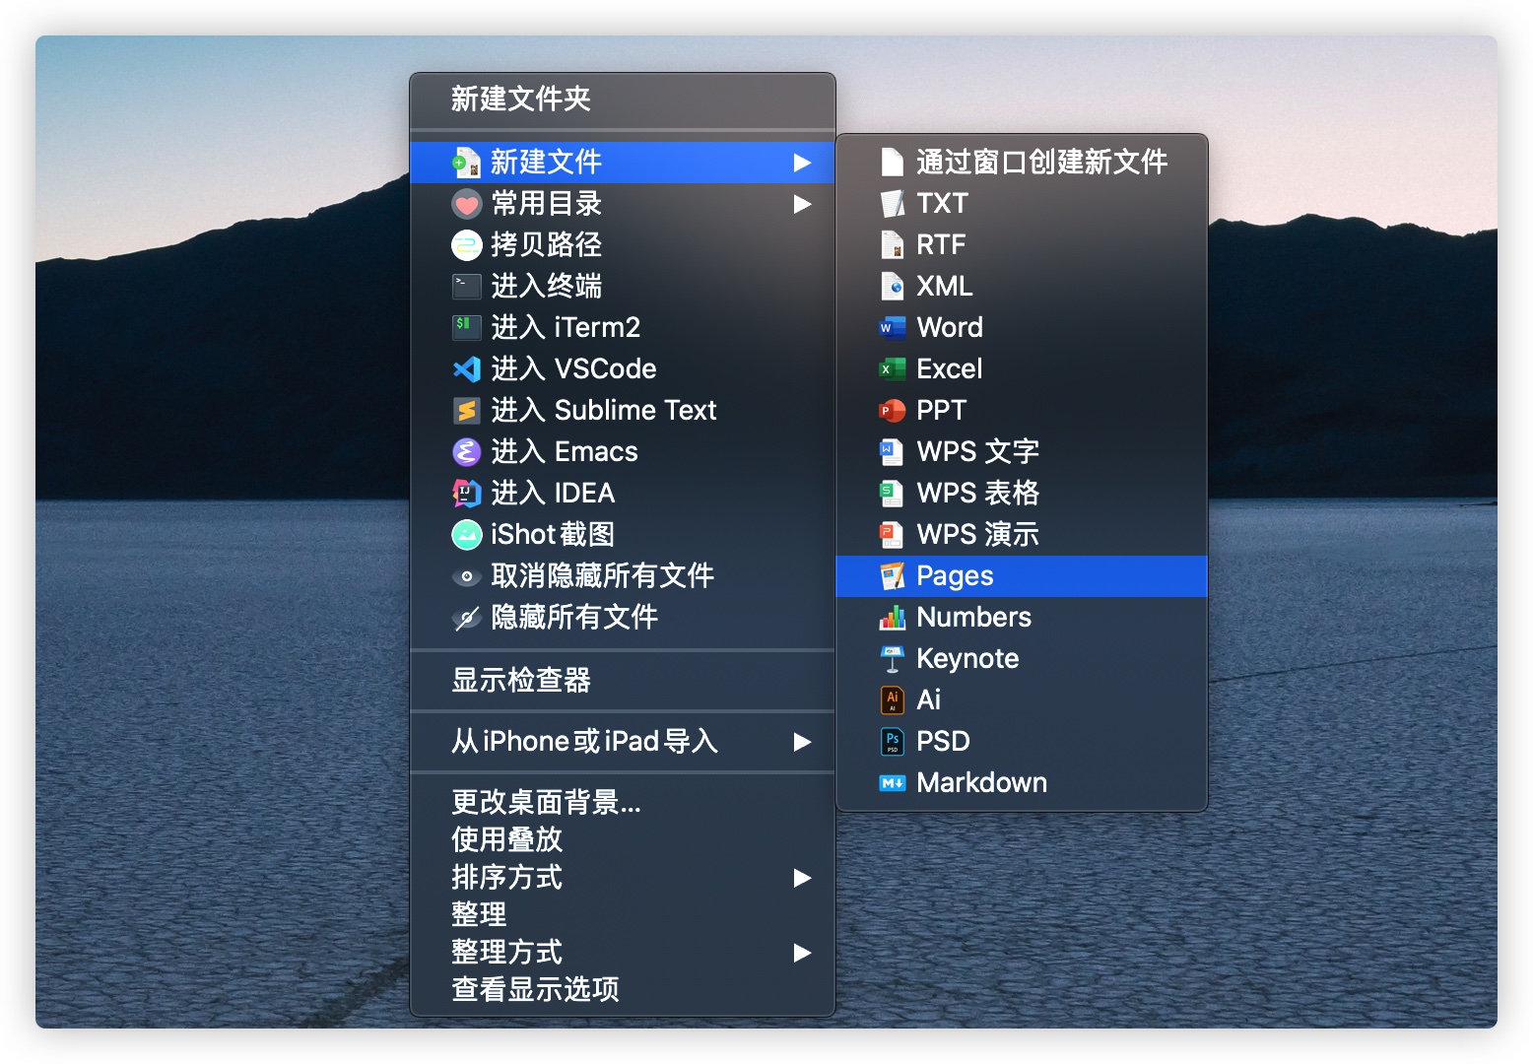Choose 进入 iTerm2 label text

tap(566, 328)
